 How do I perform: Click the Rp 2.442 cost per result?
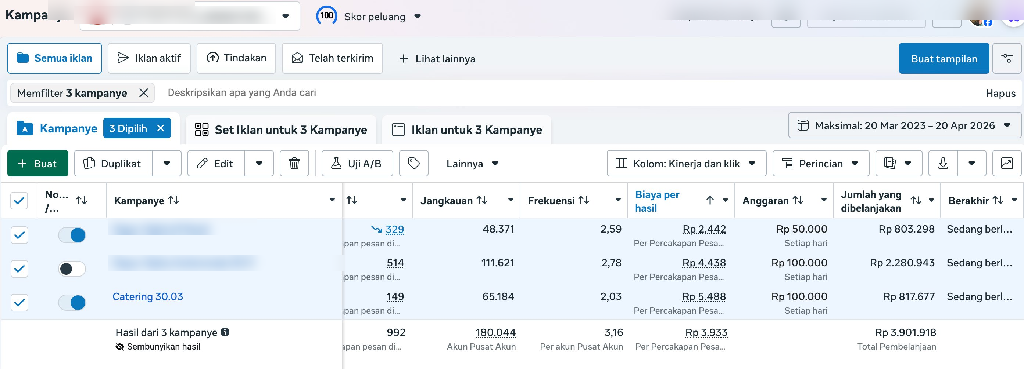(704, 229)
